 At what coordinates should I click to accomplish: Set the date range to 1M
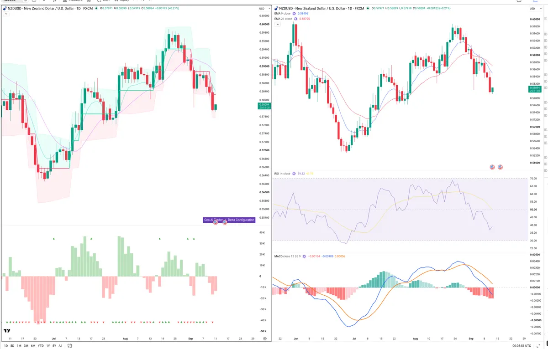(19, 346)
